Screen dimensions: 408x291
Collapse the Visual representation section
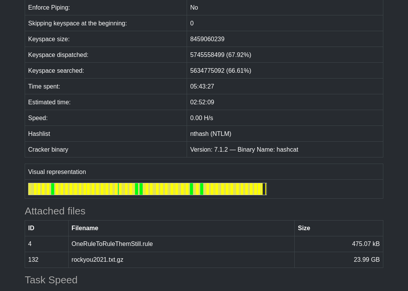(57, 172)
